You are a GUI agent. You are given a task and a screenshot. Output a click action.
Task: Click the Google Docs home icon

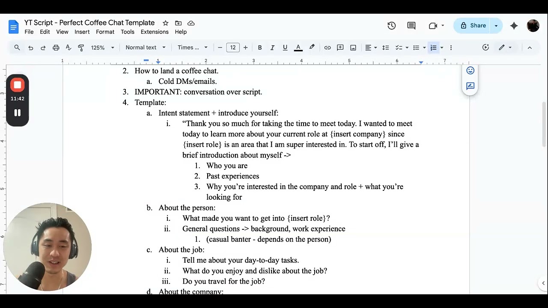pyautogui.click(x=14, y=27)
